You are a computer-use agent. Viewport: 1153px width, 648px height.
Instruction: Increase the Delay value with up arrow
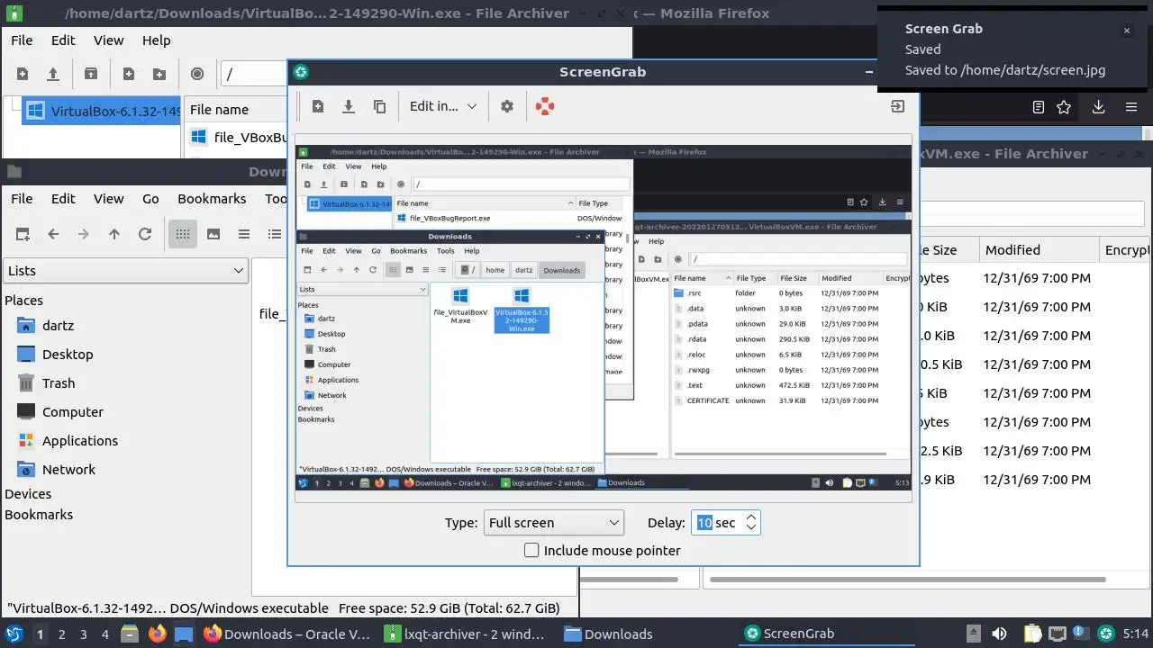[x=751, y=517]
